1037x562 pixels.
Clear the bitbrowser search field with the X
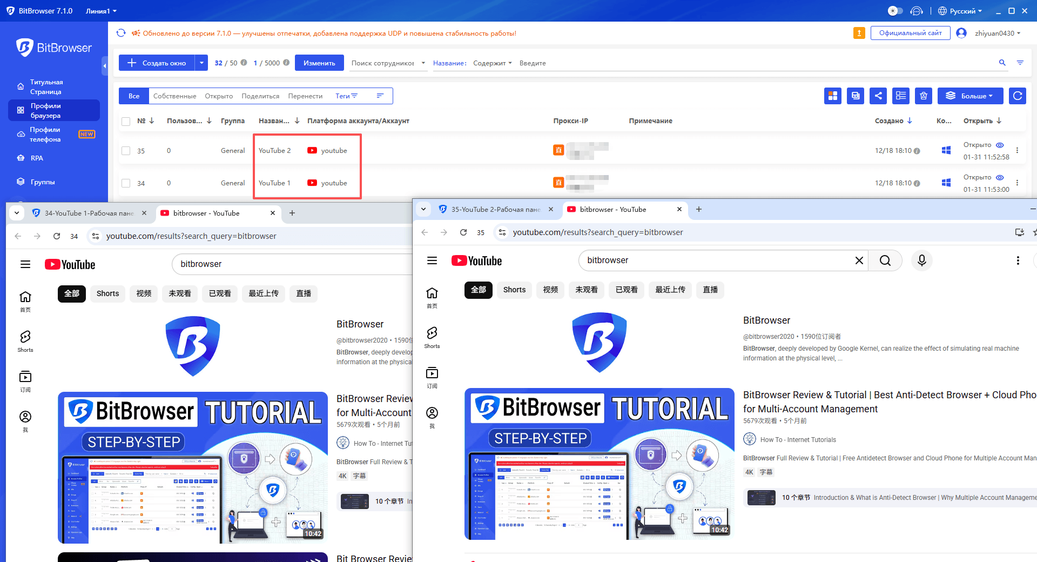859,260
